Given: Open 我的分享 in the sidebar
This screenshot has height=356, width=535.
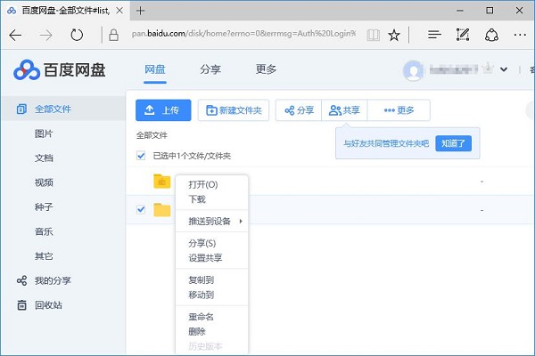Looking at the screenshot, I should click(x=53, y=280).
